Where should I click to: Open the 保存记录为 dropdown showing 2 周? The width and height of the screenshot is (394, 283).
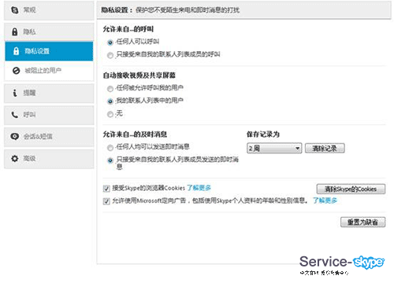[x=274, y=149]
